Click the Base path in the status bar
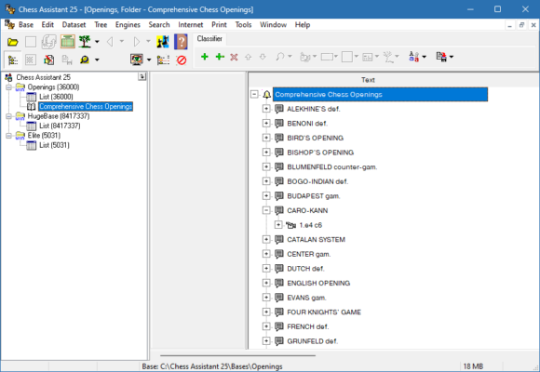Image resolution: width=540 pixels, height=372 pixels. [212, 366]
